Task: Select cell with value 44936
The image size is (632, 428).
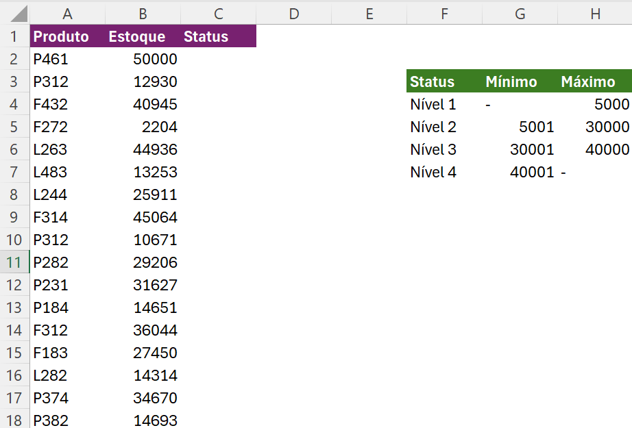Action: (143, 149)
